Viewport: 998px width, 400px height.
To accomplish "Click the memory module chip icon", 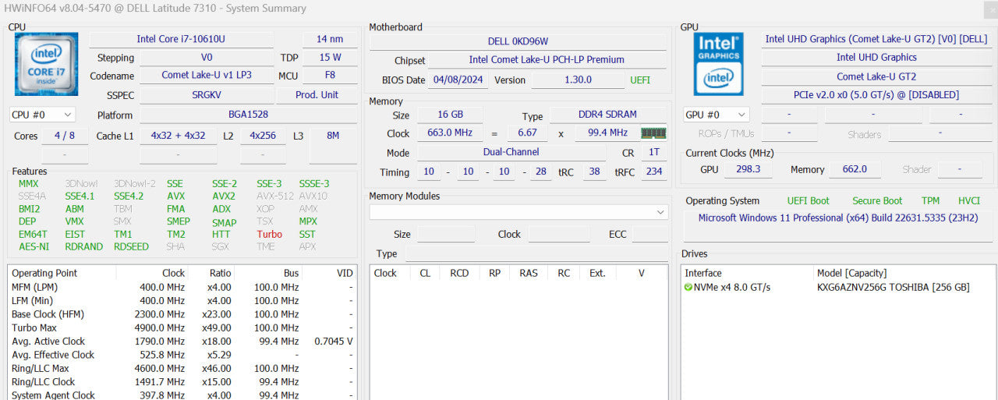I will (x=653, y=133).
